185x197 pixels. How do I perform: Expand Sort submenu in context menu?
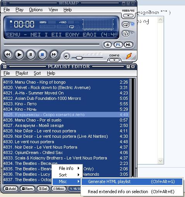[67, 175]
